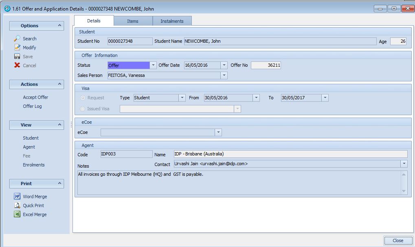
Task: Click the Accept Offer action link
Action: (x=35, y=97)
